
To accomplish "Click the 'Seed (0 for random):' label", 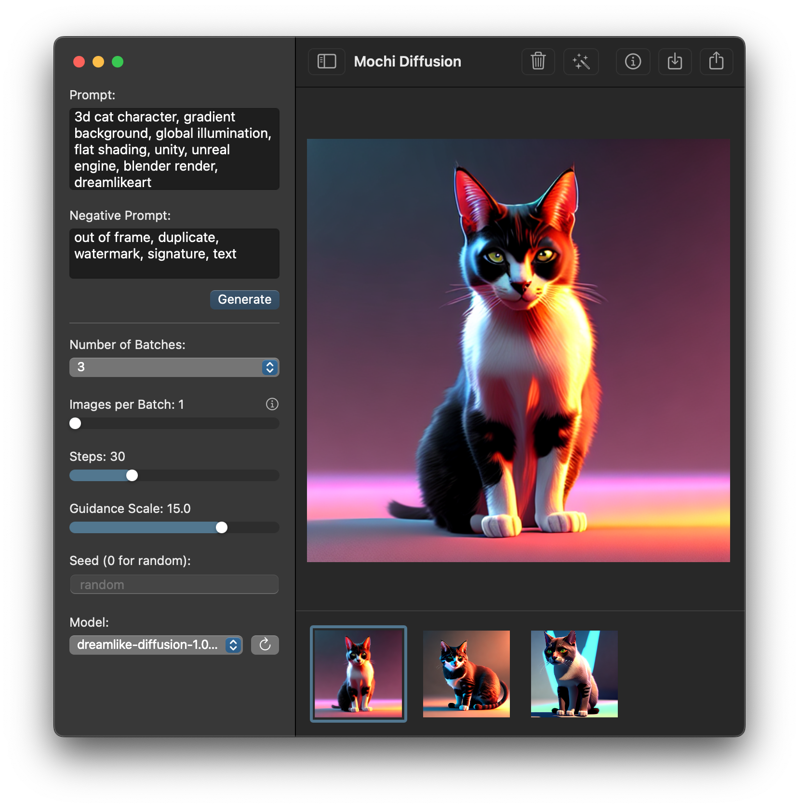I will (130, 561).
